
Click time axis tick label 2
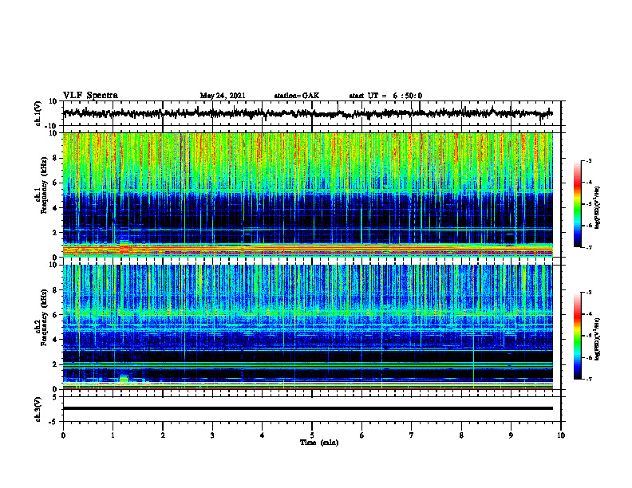coord(163,435)
